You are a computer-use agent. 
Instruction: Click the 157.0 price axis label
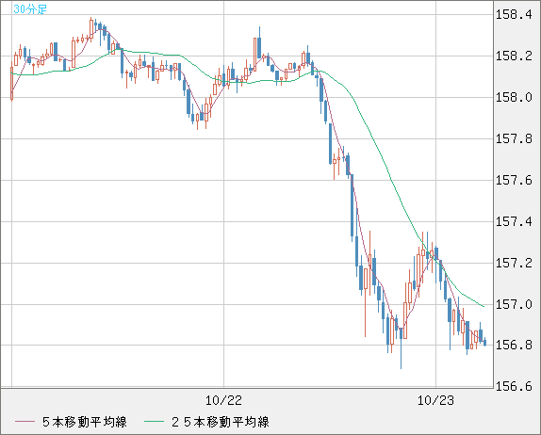tap(514, 304)
